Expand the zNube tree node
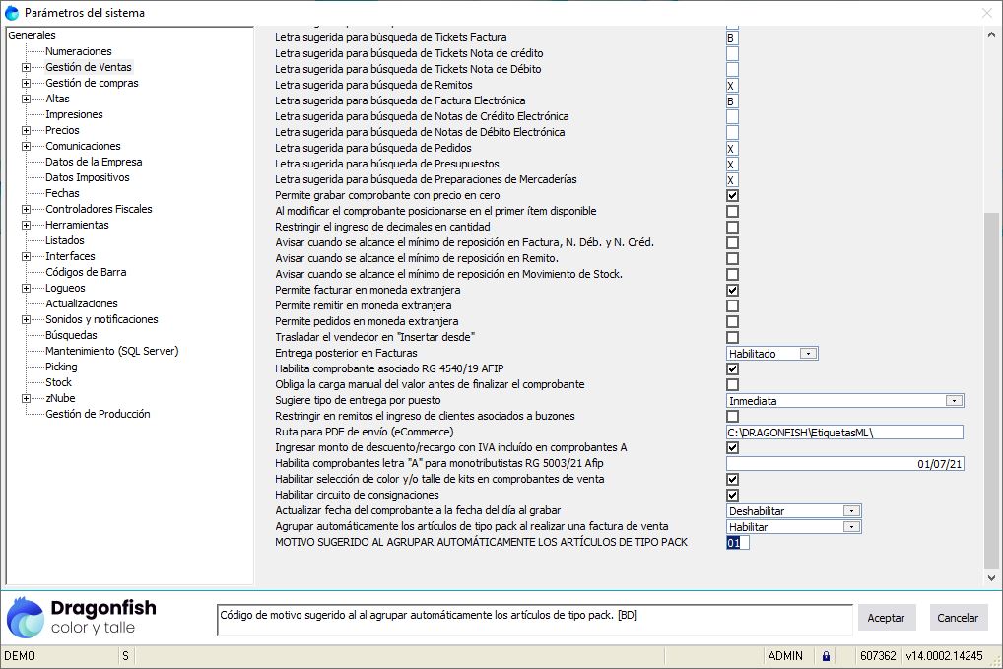The width and height of the screenshot is (1003, 669). (26, 399)
